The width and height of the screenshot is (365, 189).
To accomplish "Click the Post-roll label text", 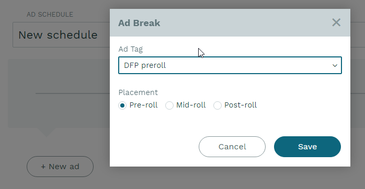I will point(241,105).
